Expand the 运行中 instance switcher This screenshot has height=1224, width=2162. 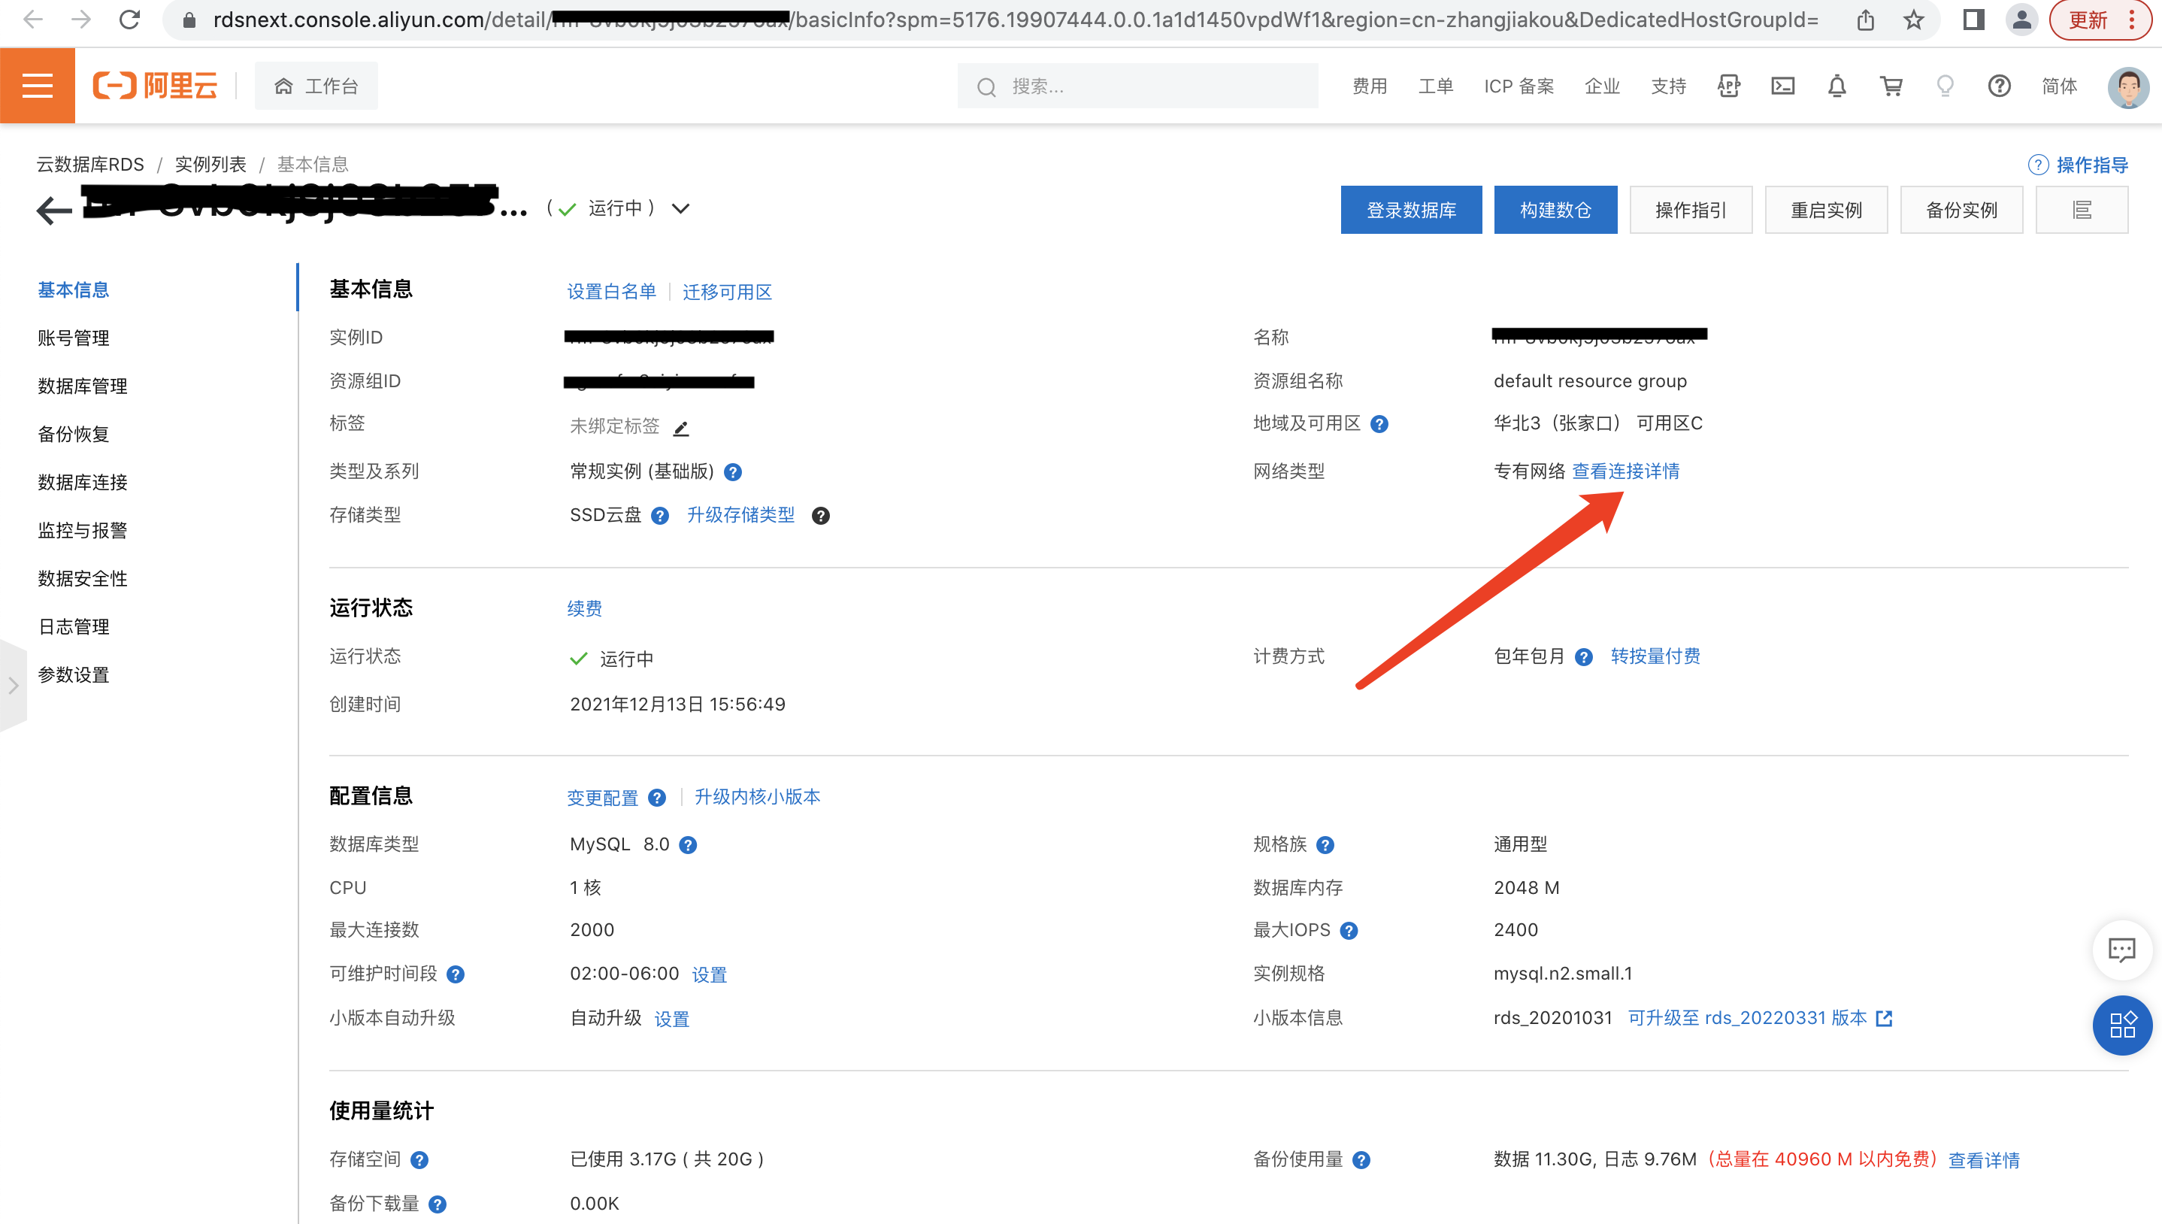(680, 208)
